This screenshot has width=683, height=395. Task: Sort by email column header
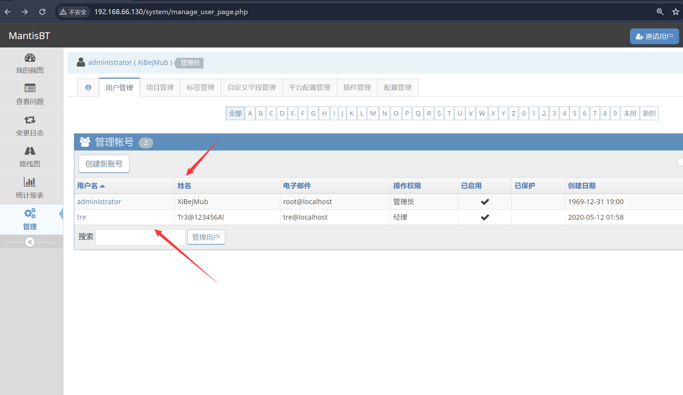[x=297, y=186]
